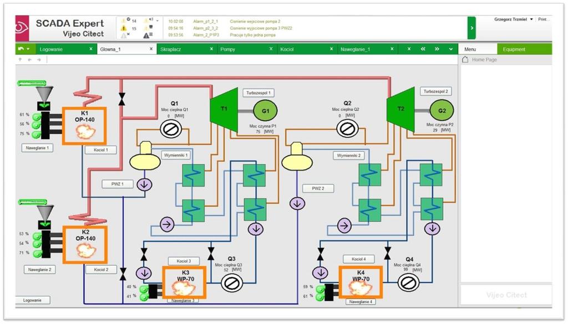This screenshot has width=568, height=324.
Task: Click the Naweglanie 2 button
Action: coord(40,269)
